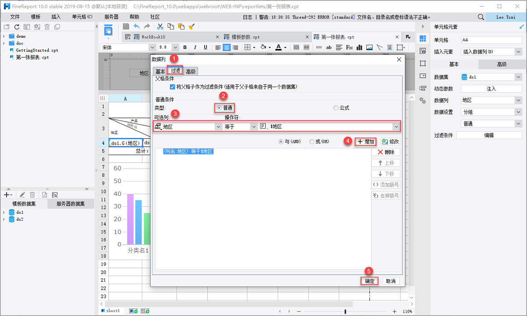Switch to 服务器数据集 tab
Image resolution: width=527 pixels, height=316 pixels.
pyautogui.click(x=70, y=204)
